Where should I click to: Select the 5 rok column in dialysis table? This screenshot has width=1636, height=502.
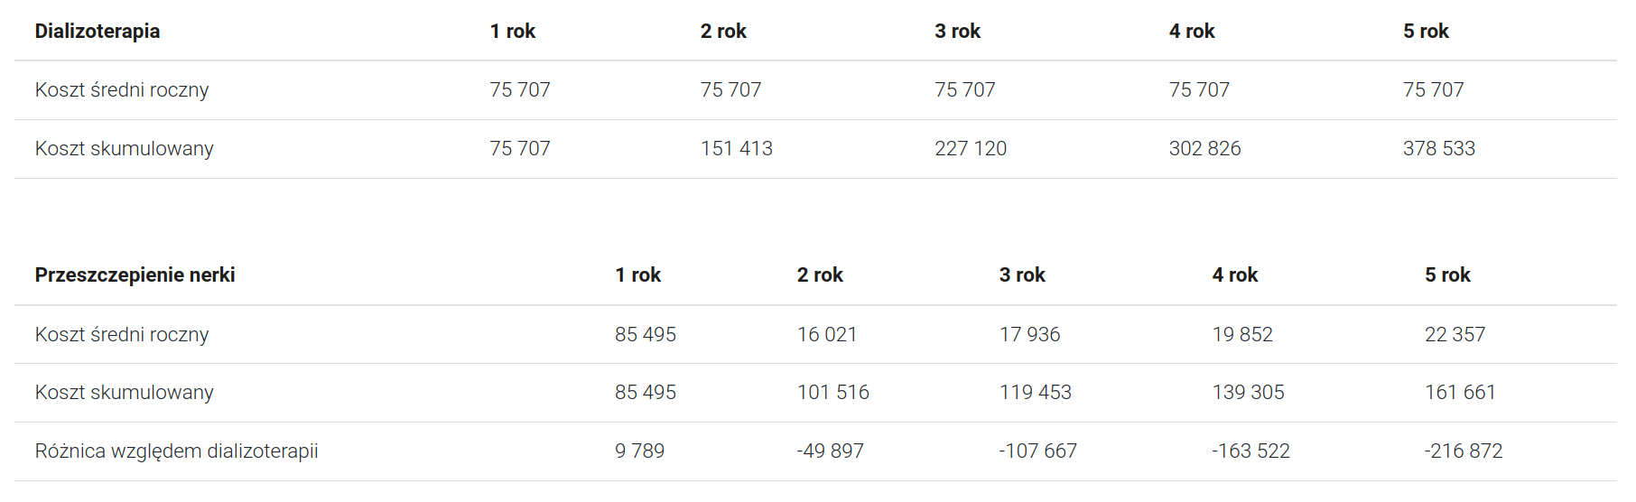(x=1426, y=31)
